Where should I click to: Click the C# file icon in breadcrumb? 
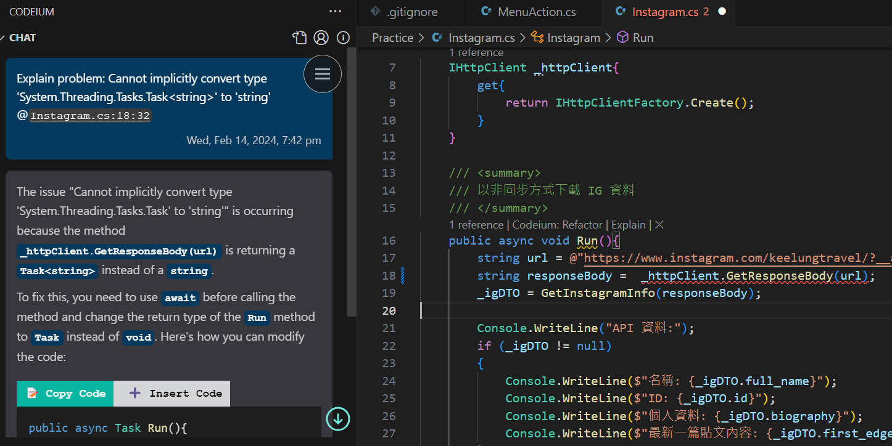tap(437, 38)
